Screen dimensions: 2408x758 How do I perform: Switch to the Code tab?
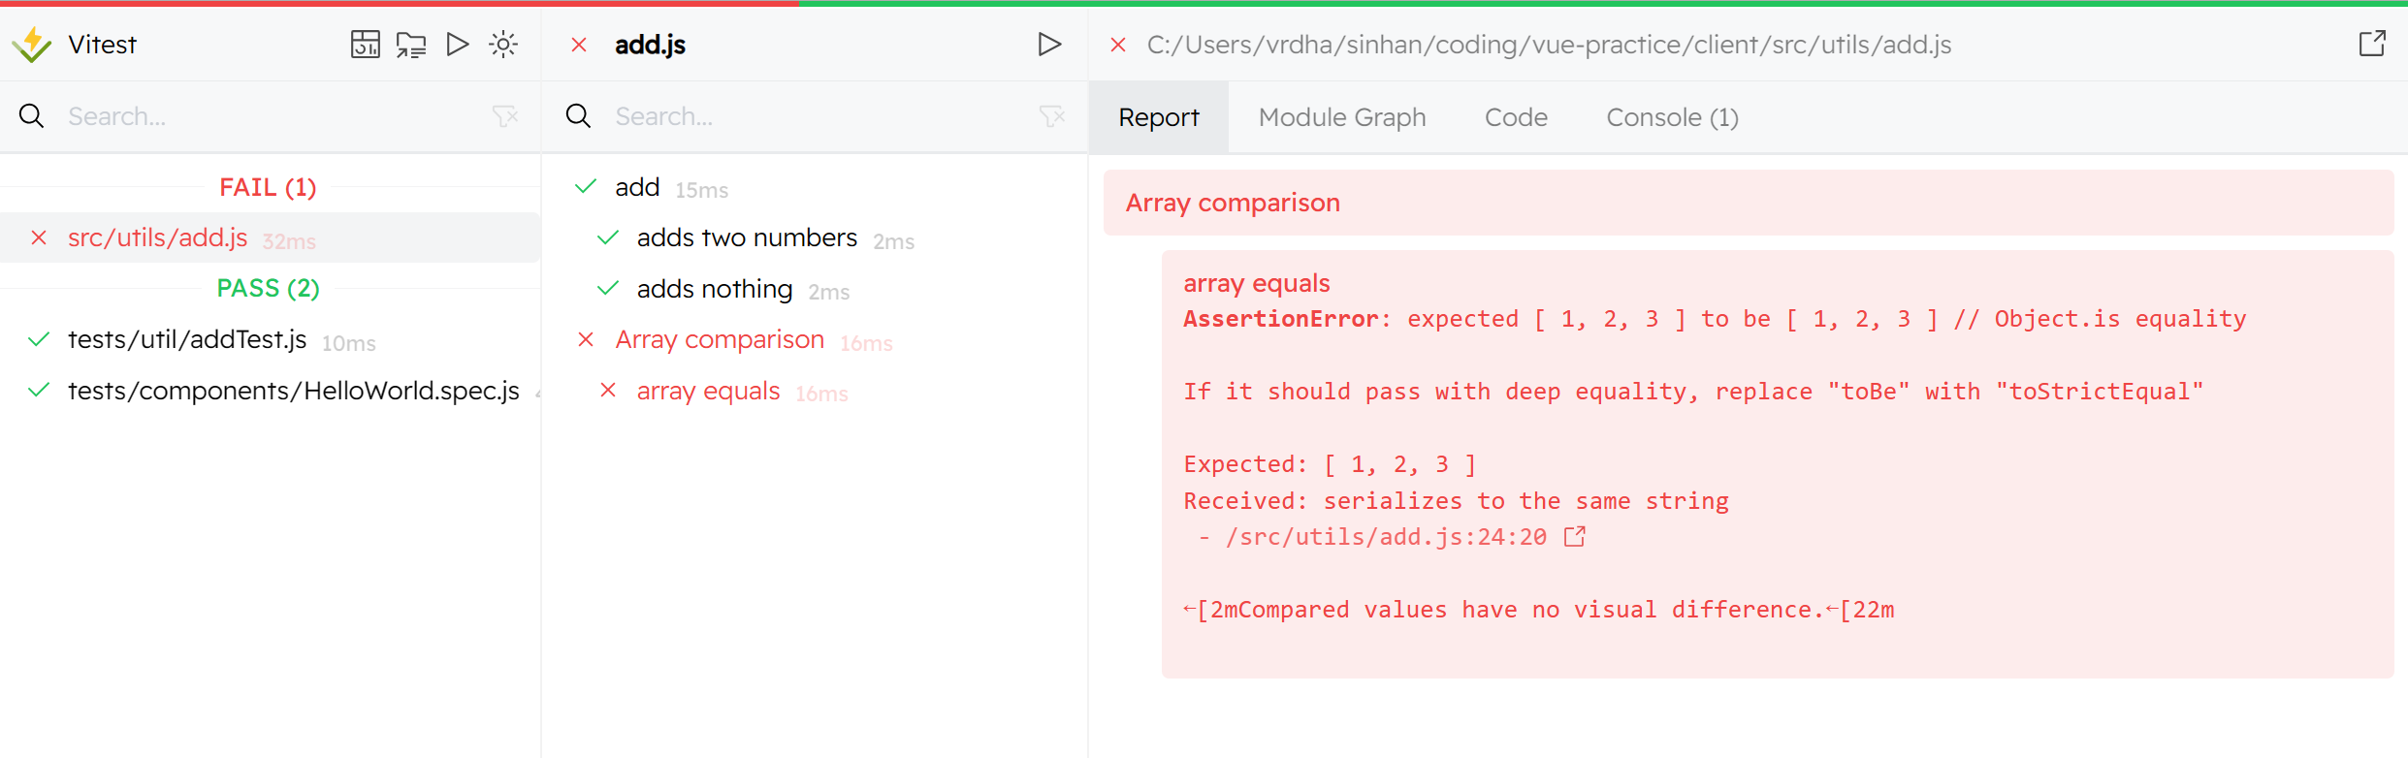(1516, 117)
